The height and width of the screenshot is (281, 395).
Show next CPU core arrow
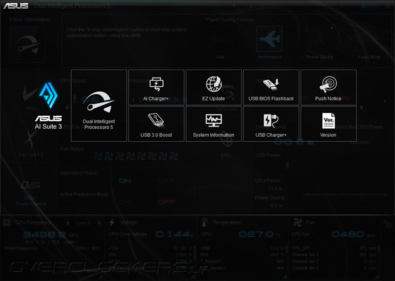[99, 223]
